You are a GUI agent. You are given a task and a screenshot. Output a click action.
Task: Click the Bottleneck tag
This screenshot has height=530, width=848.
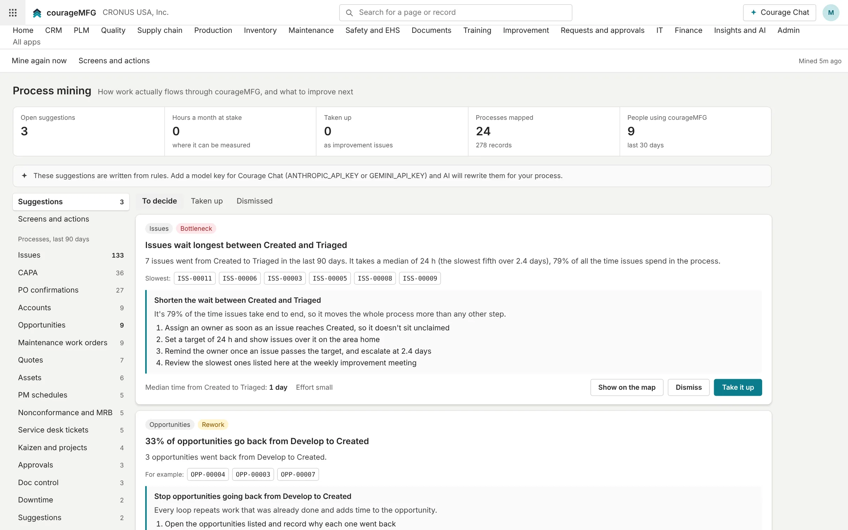[x=196, y=229]
